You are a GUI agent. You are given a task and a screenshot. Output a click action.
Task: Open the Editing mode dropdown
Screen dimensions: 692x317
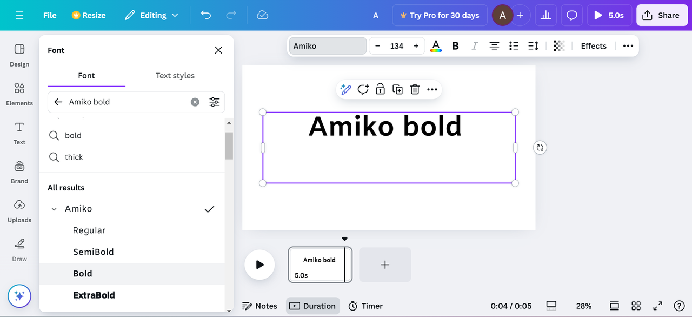pos(151,15)
